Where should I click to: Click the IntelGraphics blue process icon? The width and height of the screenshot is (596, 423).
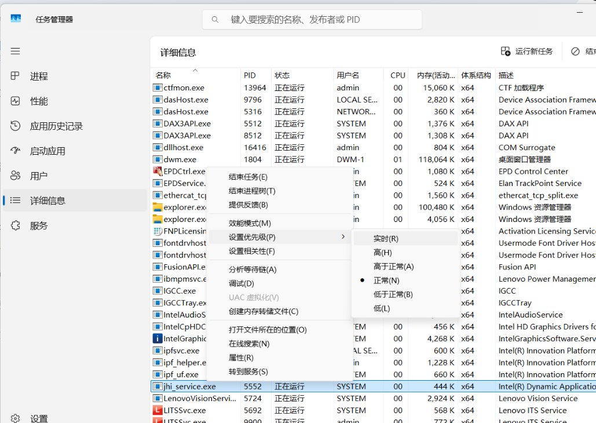158,338
